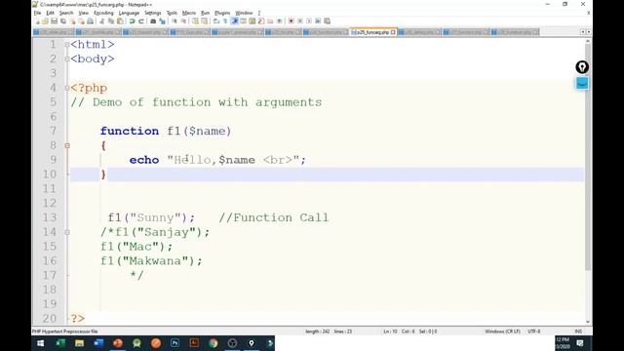Viewport: 624px width, 351px height.
Task: Toggle synchronize vertical scrolling
Action: point(195,21)
